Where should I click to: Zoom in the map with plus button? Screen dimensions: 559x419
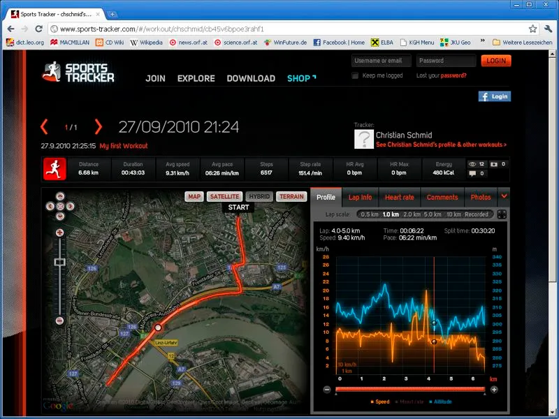tap(59, 233)
